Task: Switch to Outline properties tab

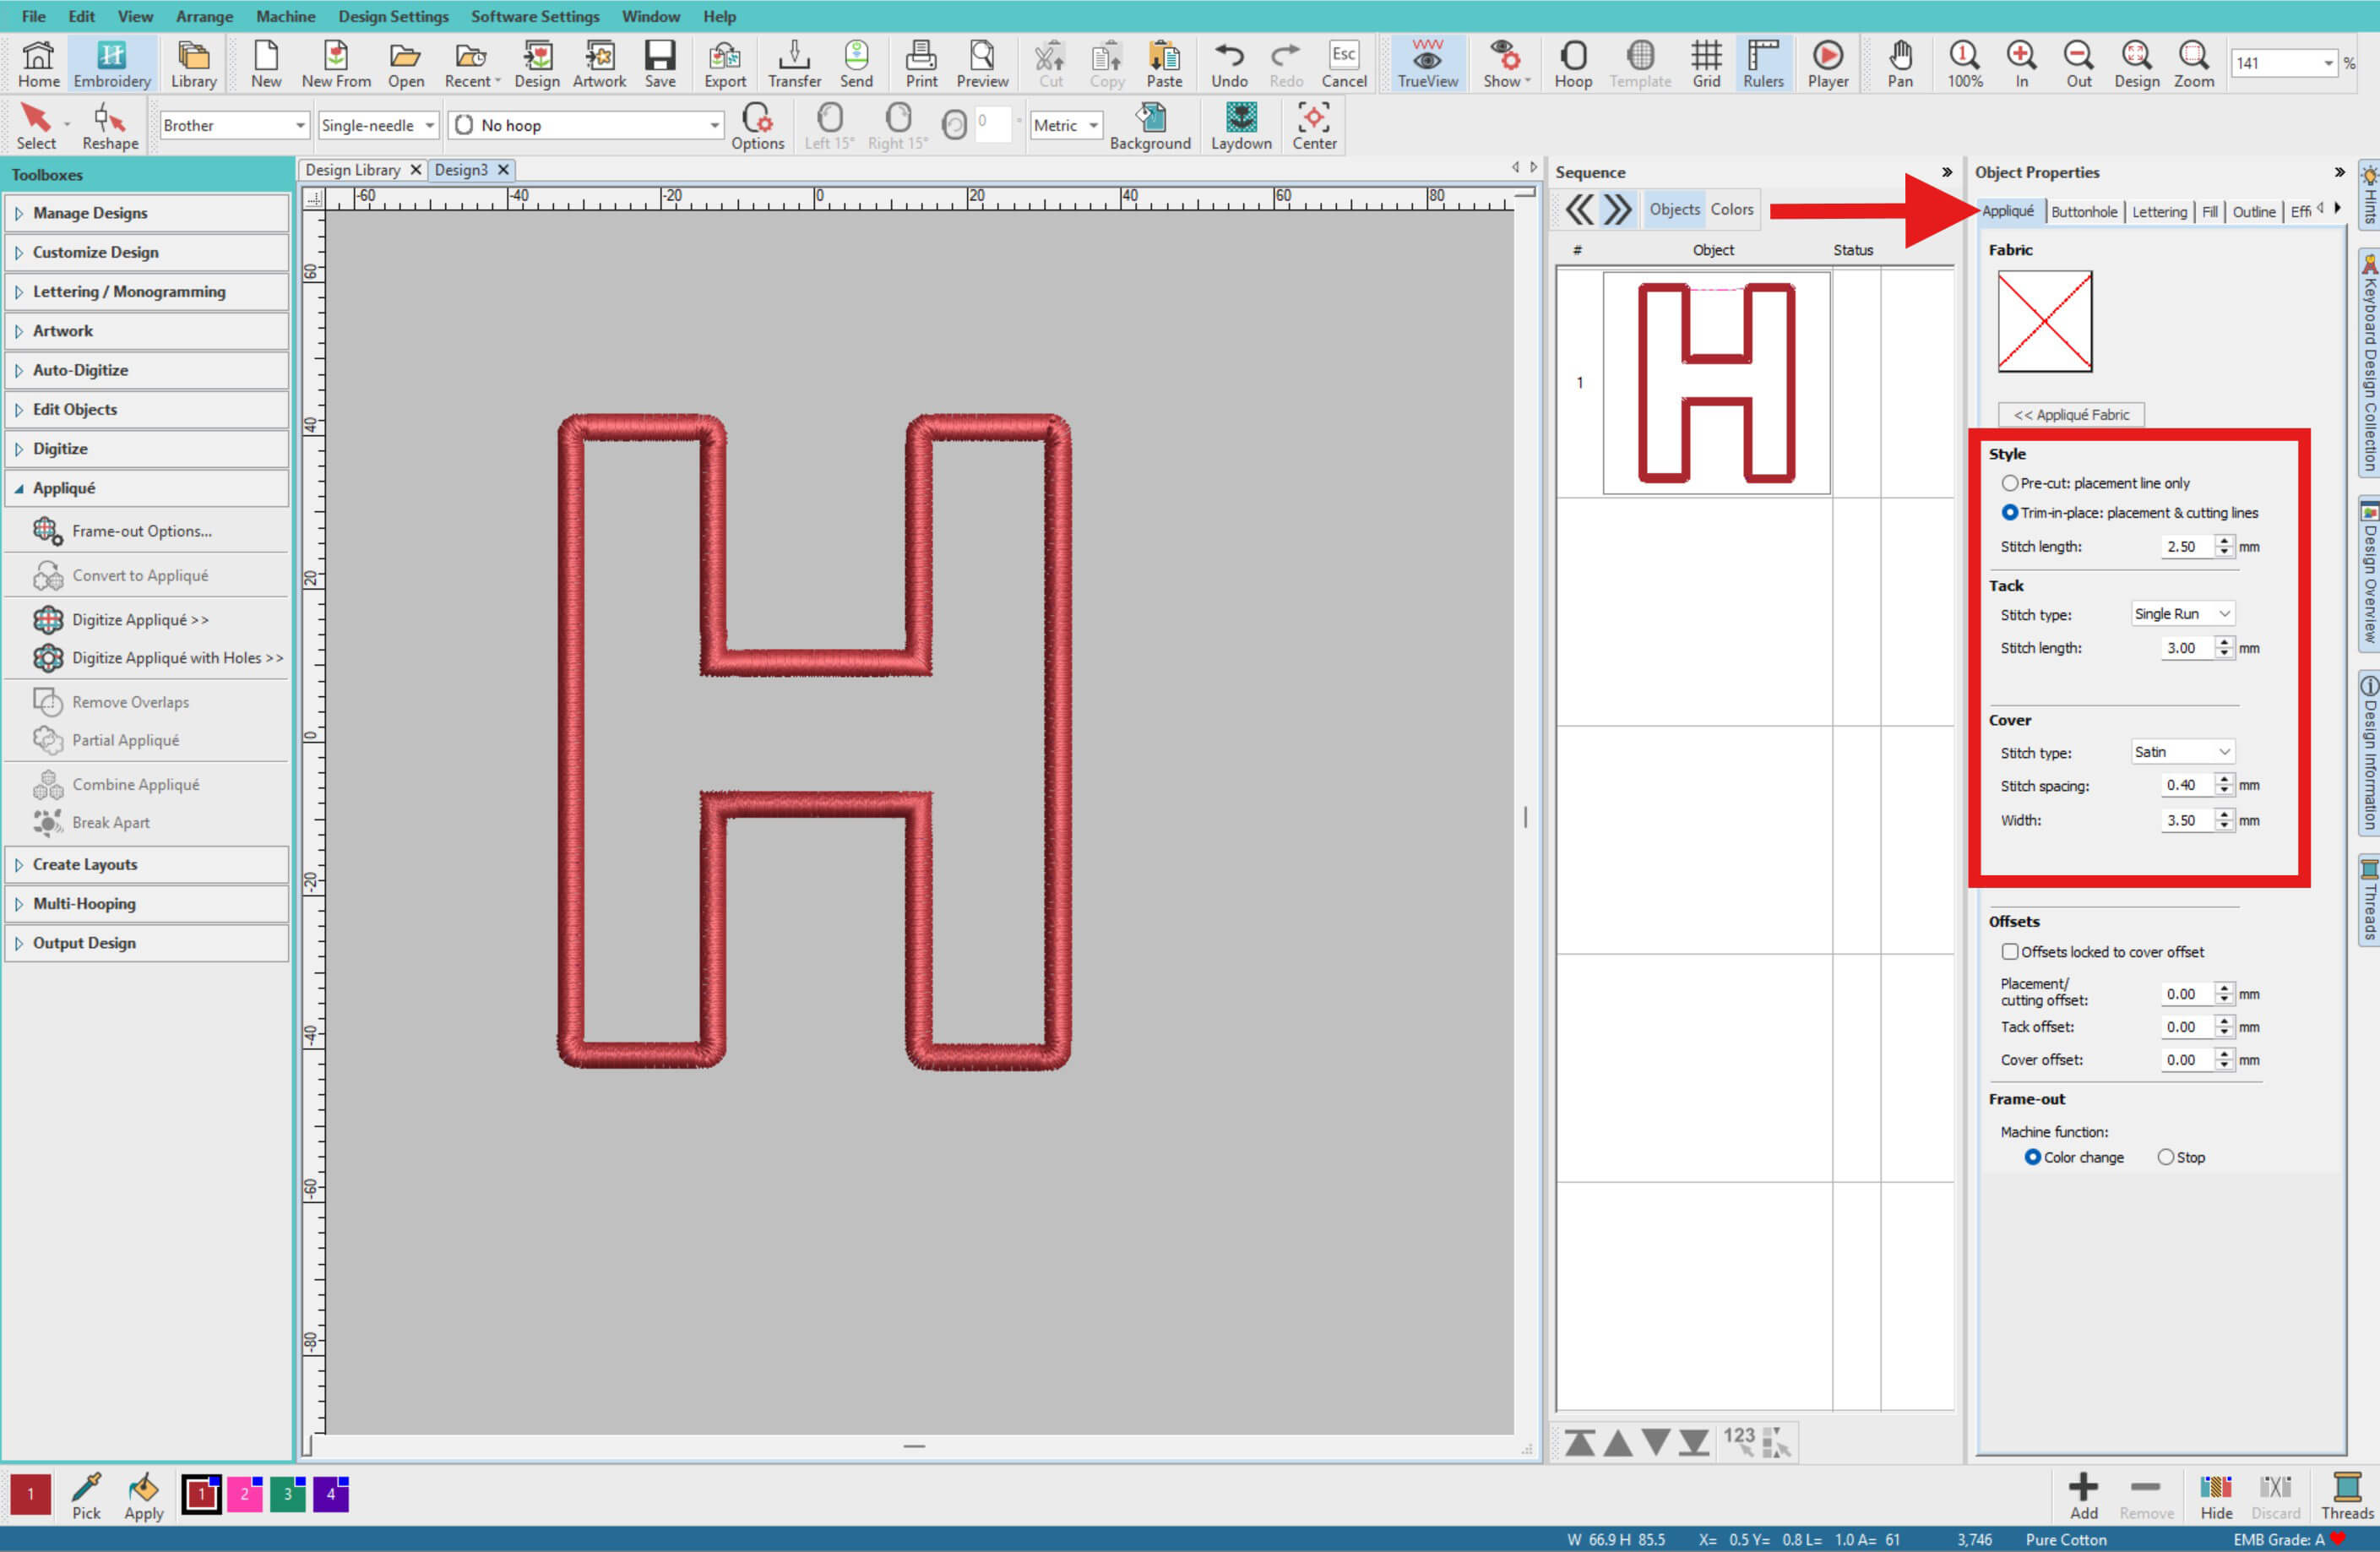Action: [2254, 211]
